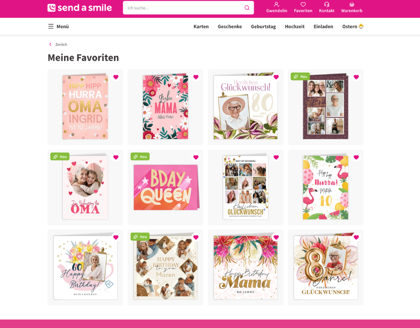Viewport: 420px width, 328px height.
Task: Open the hamburger Menü icon
Action: (x=50, y=26)
